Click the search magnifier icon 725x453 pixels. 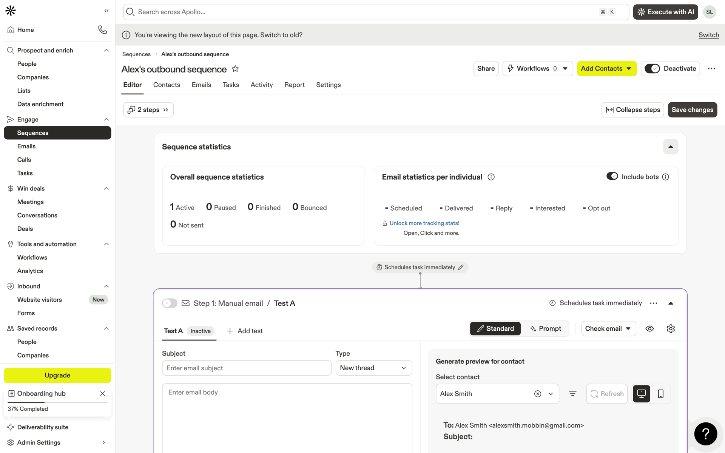(x=130, y=12)
